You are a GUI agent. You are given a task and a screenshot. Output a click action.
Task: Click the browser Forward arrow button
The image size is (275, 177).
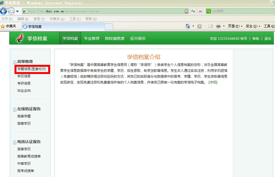tap(11, 11)
